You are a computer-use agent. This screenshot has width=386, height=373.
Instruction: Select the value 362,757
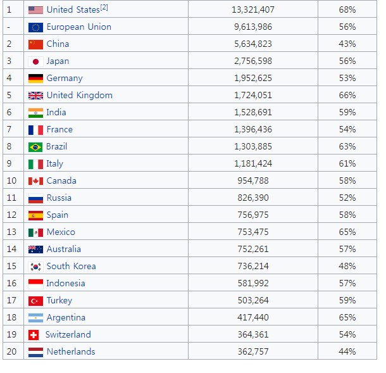[253, 352]
